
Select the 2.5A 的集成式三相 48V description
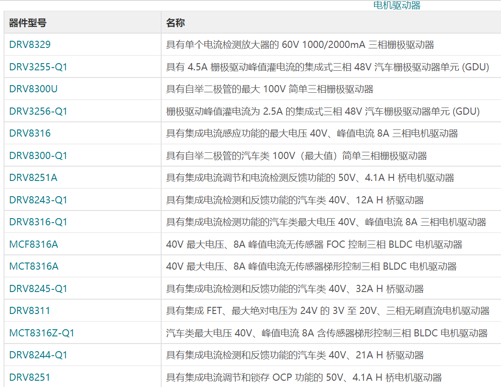pyautogui.click(x=323, y=112)
